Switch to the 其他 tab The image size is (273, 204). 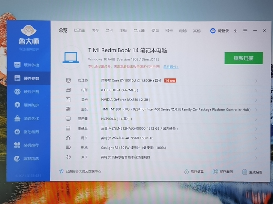[197, 31]
